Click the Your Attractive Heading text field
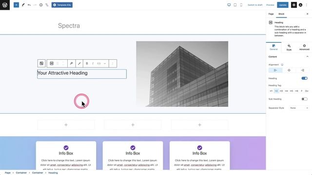The height and width of the screenshot is (175, 312). [x=82, y=74]
